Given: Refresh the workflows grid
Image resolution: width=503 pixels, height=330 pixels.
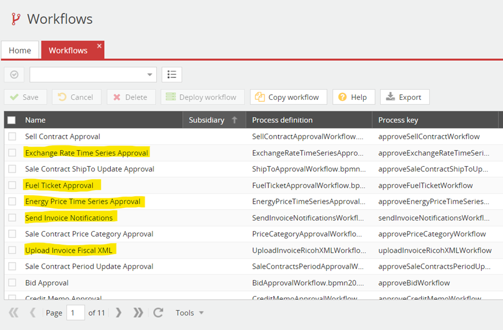Looking at the screenshot, I should [158, 312].
